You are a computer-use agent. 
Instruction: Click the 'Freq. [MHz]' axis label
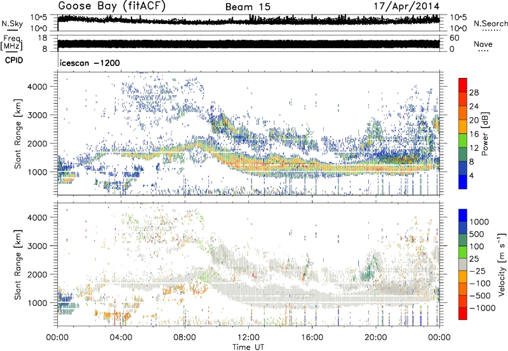(11, 43)
